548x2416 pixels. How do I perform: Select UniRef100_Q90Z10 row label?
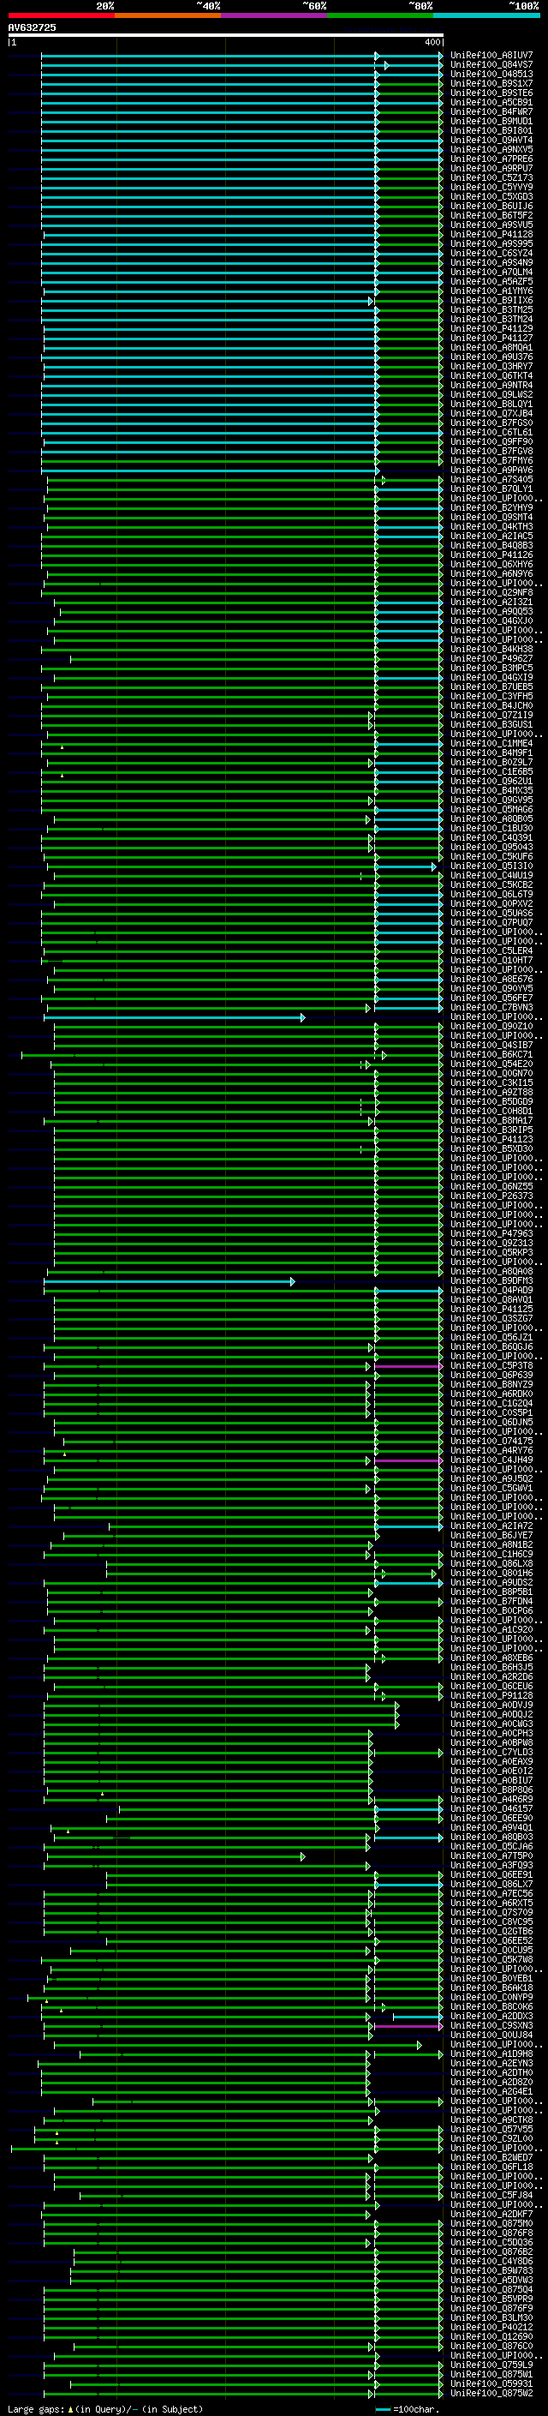[491, 1026]
